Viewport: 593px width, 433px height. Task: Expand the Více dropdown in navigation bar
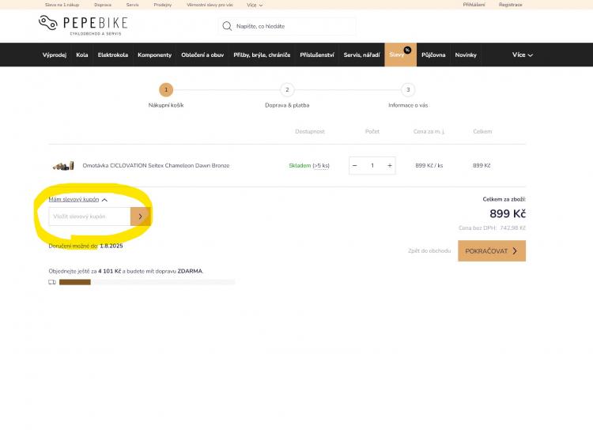coord(522,55)
